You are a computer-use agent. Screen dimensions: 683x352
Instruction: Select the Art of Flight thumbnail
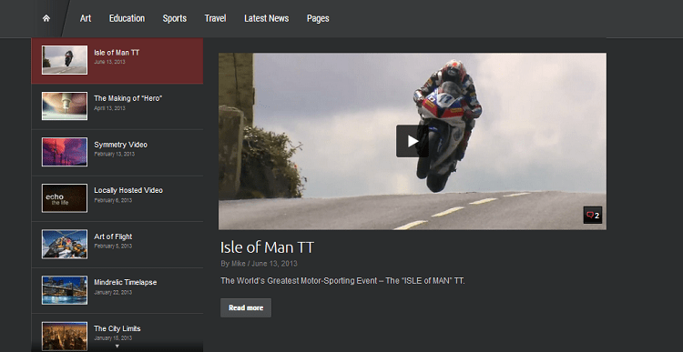click(65, 244)
